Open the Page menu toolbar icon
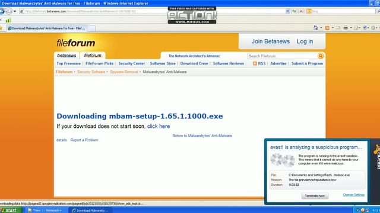The image size is (380, 213). point(357,28)
